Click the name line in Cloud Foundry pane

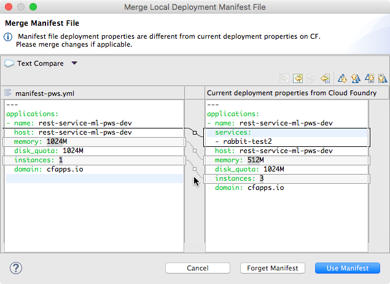(287, 123)
